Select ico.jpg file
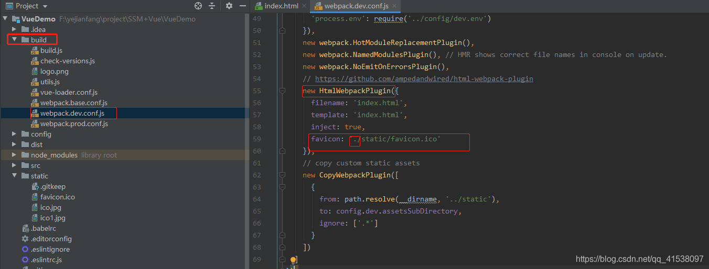Screen dimensions: 709x269 click(51, 207)
